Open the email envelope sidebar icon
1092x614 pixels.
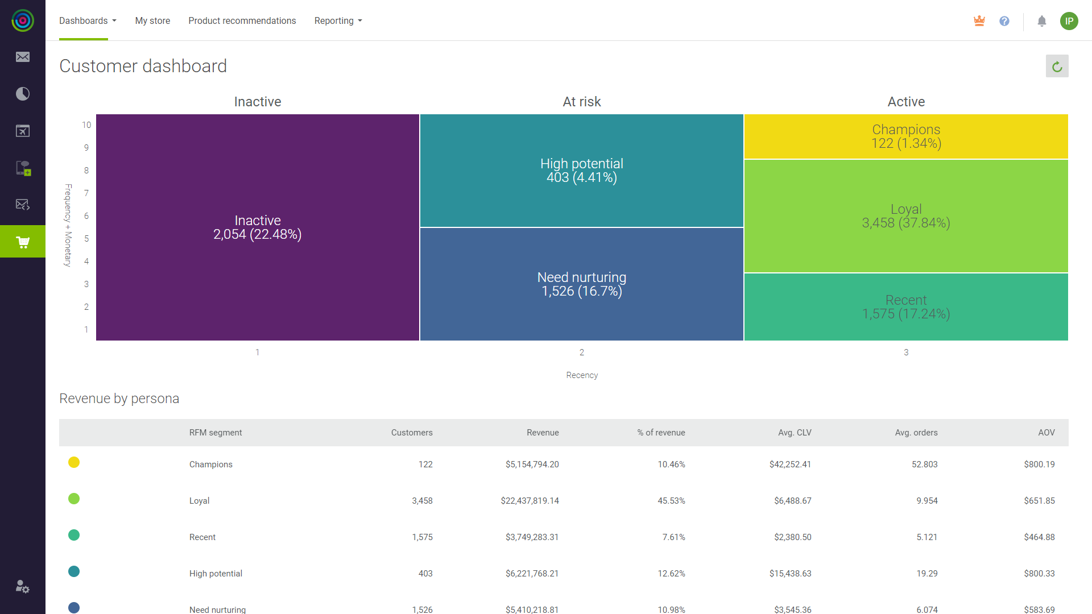tap(23, 57)
